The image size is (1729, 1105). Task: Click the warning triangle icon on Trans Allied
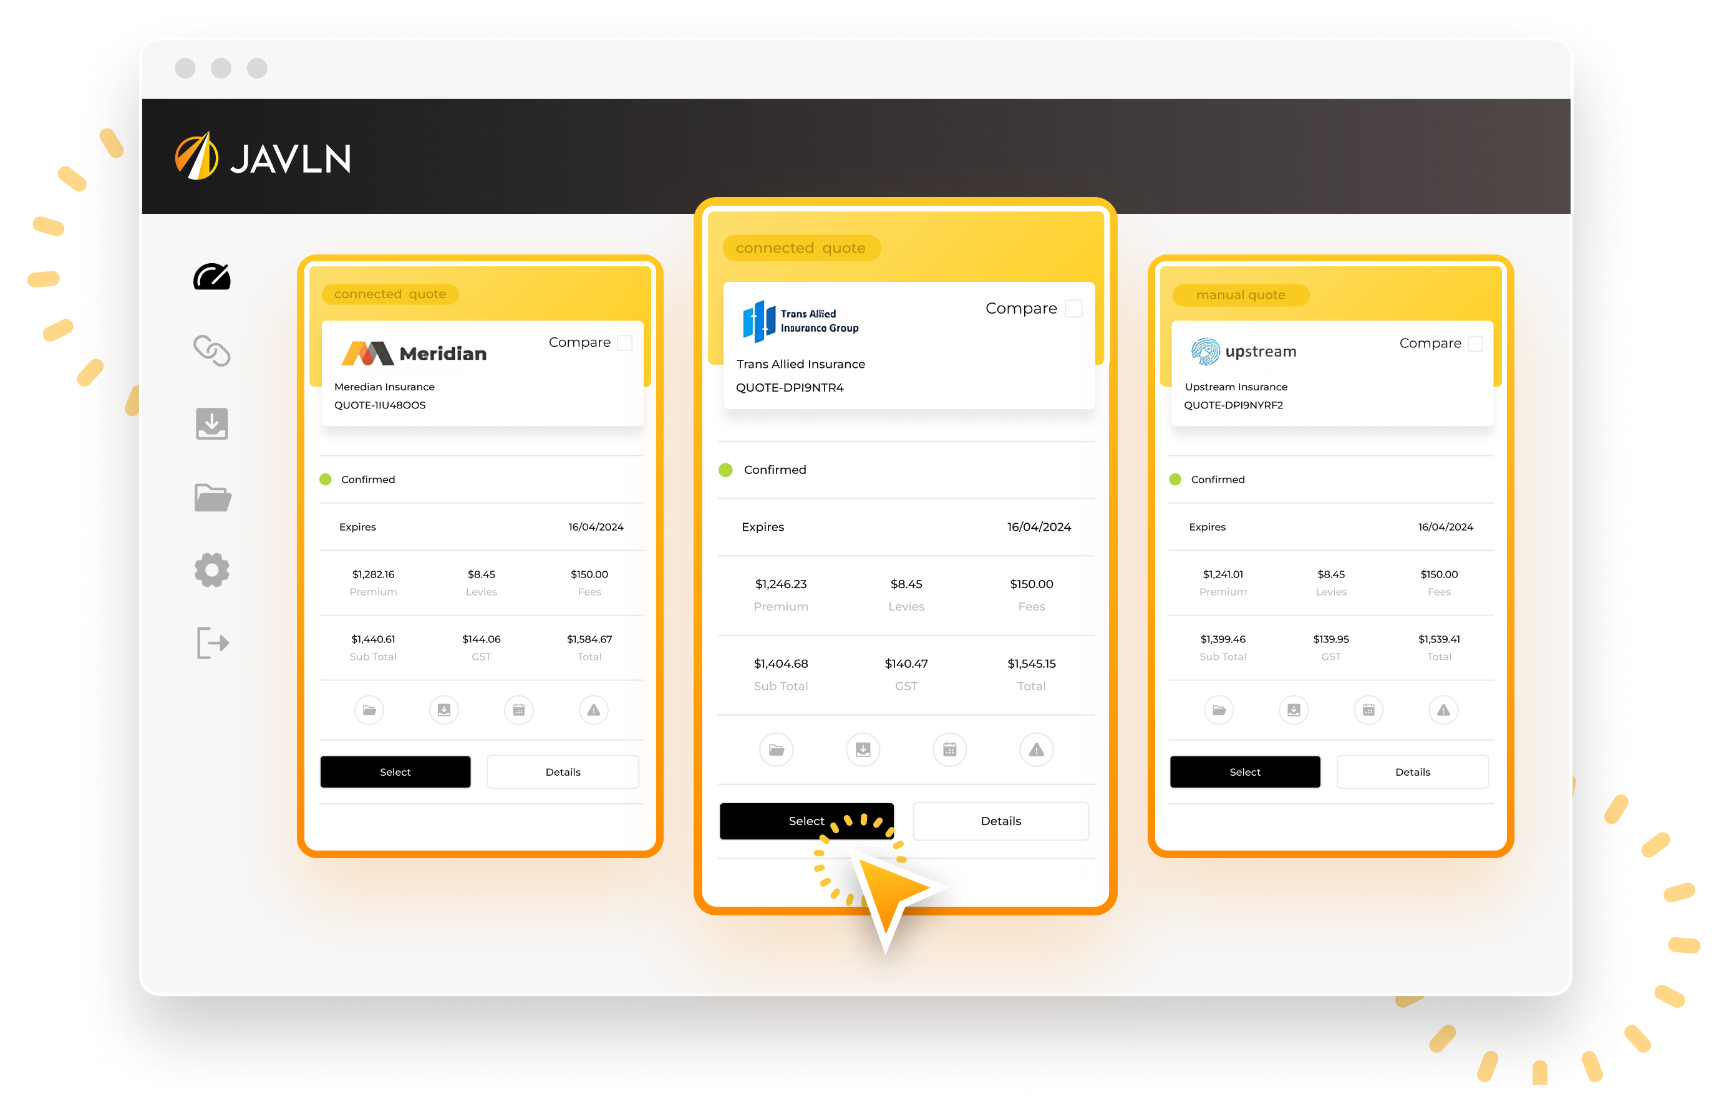(1035, 747)
